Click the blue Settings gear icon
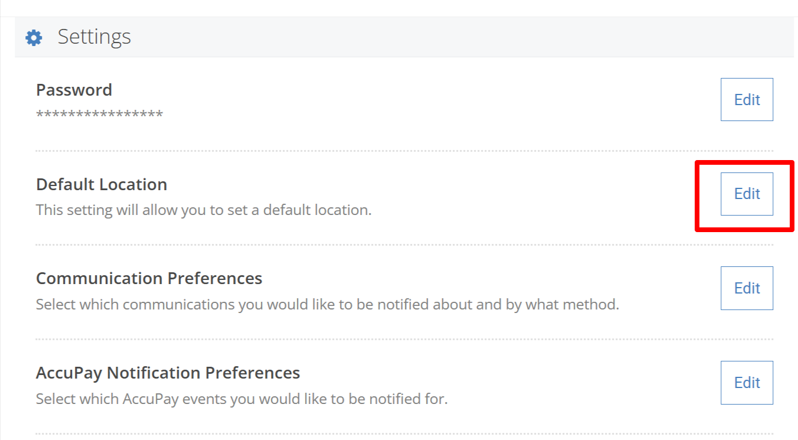The width and height of the screenshot is (798, 440). (34, 38)
